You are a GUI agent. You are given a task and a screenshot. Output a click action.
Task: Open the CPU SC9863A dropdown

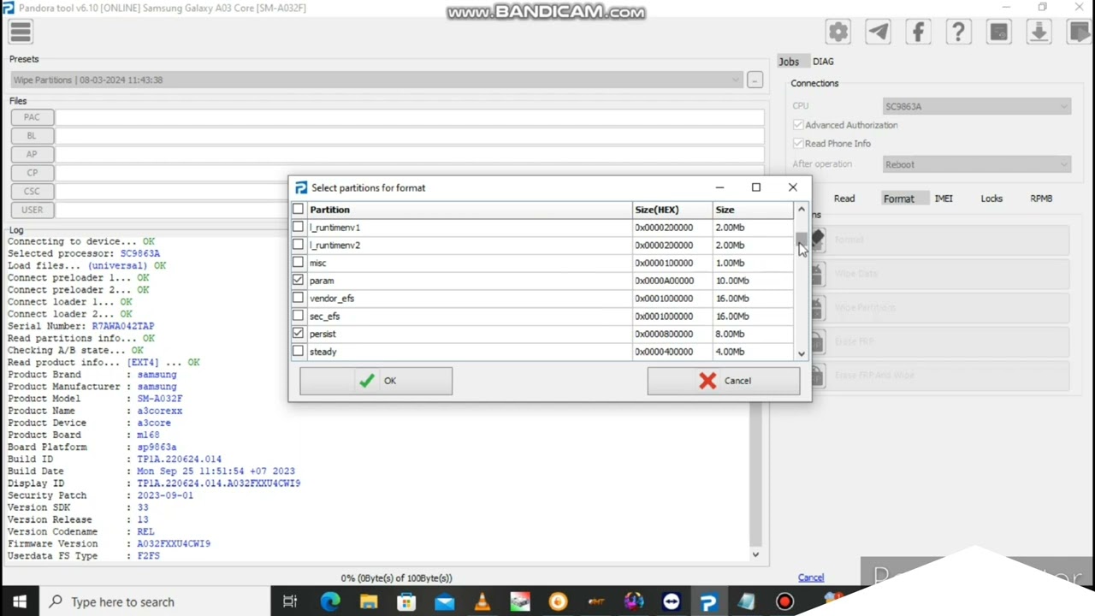click(976, 106)
